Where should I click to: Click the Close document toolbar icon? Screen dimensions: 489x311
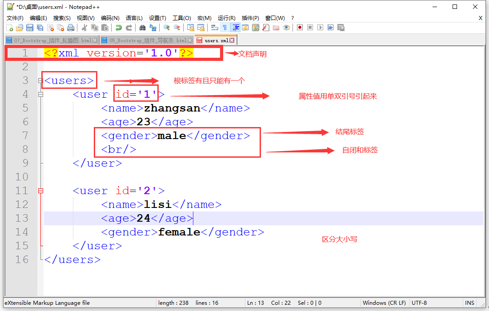pyautogui.click(x=50, y=28)
